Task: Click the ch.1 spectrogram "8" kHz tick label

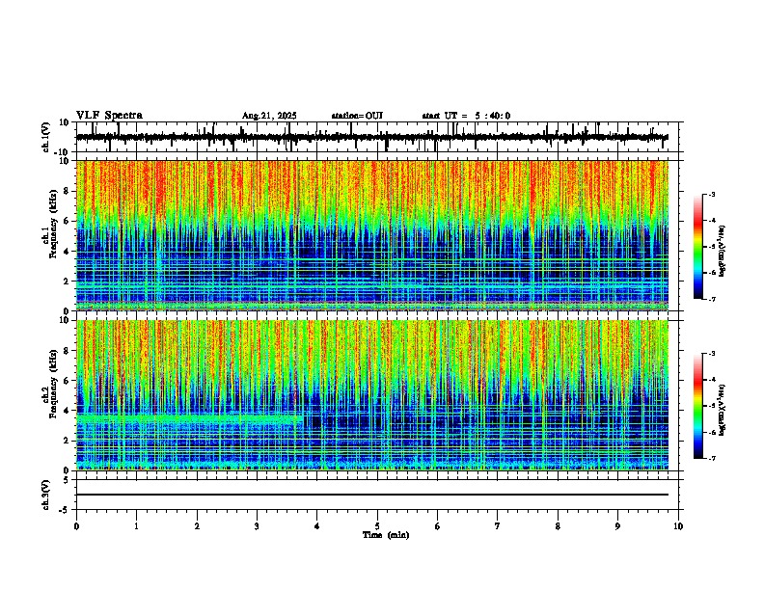Action: click(x=68, y=191)
